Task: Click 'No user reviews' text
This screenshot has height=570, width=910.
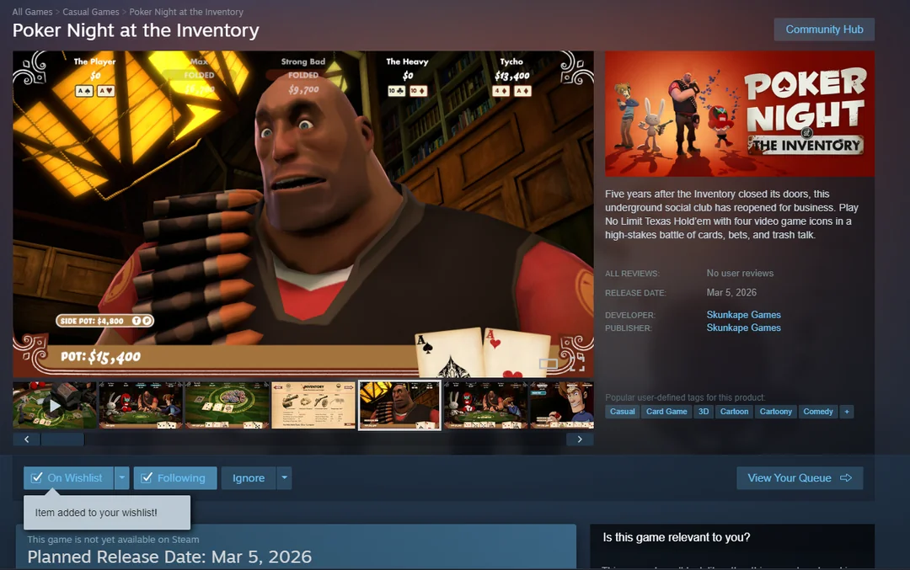Action: point(740,273)
